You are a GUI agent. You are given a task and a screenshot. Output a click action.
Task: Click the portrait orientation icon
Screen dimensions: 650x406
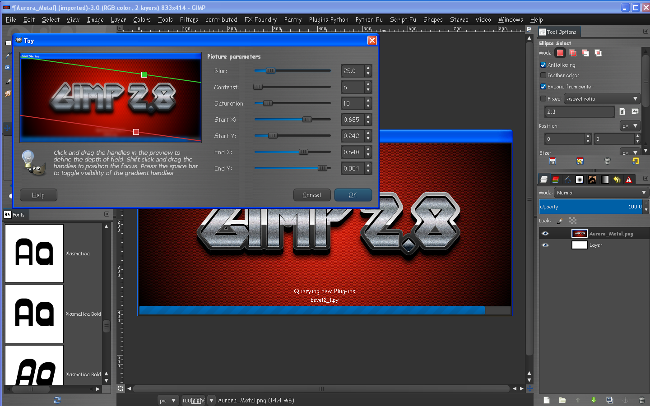[622, 111]
